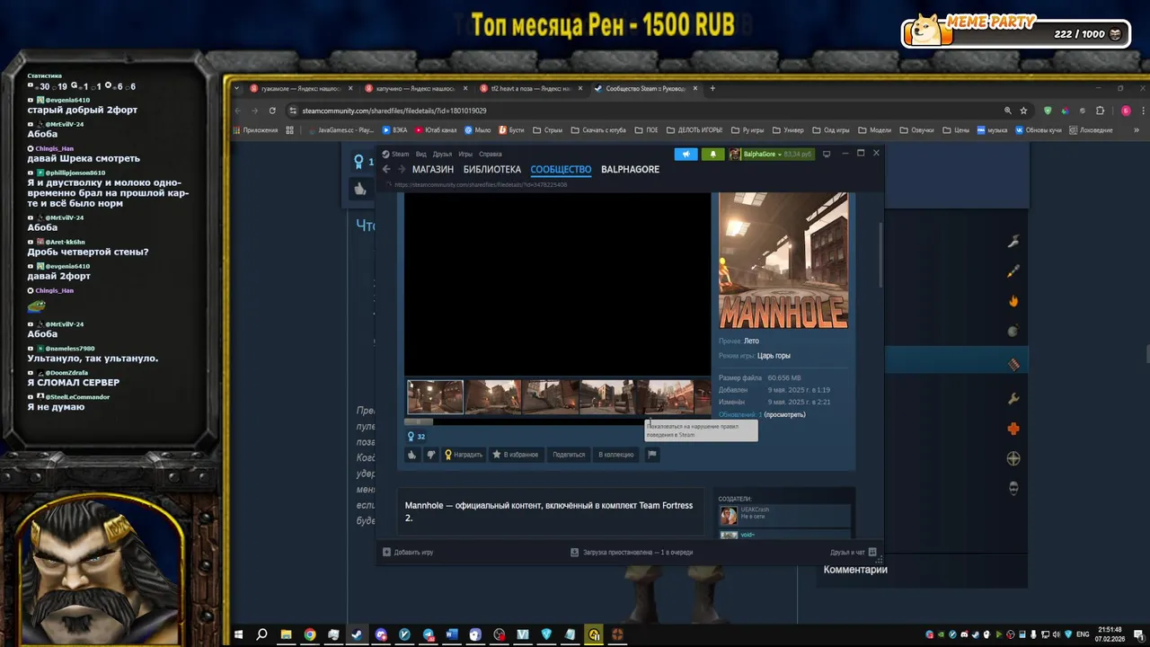Open the Chrome extensions puzzle icon
The width and height of the screenshot is (1150, 647).
1100,111
